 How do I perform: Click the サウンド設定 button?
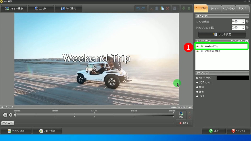click(222, 34)
